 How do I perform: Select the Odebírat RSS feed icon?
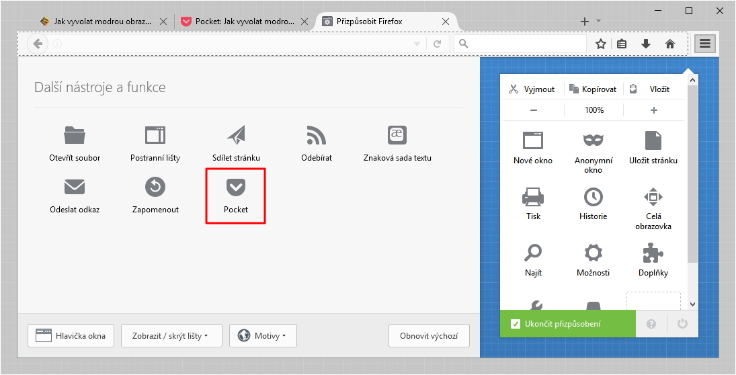(317, 135)
